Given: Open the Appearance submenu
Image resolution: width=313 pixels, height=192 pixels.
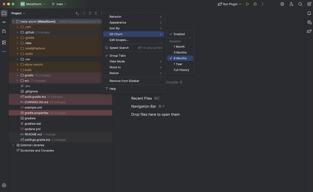Looking at the screenshot, I should coord(133,22).
